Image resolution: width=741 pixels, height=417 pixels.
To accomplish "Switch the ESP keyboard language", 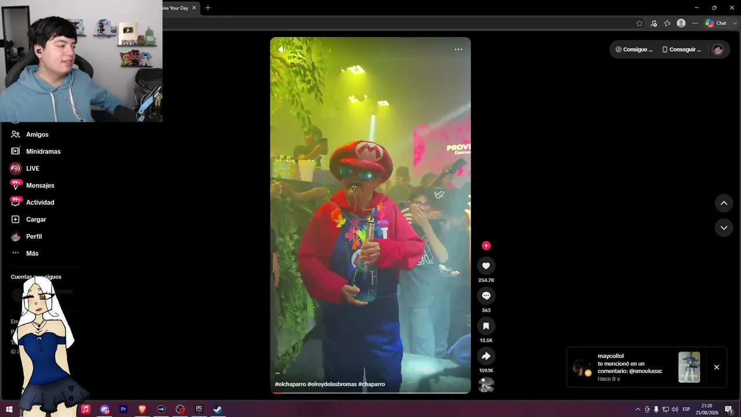I will tap(687, 409).
